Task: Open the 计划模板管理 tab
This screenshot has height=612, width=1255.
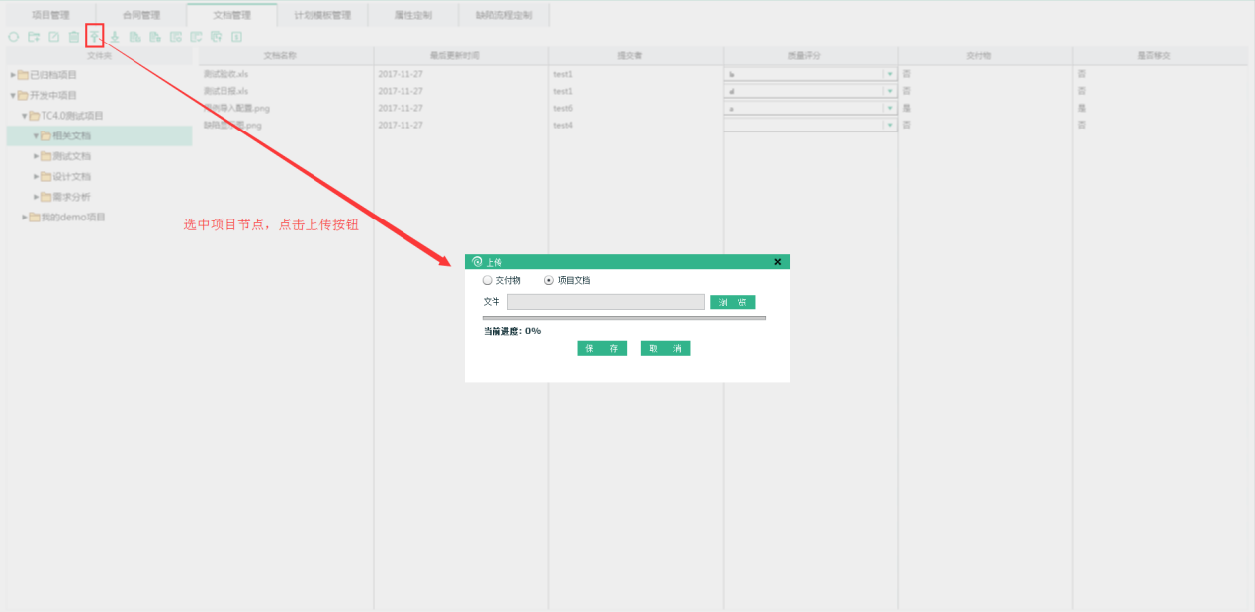Action: 322,15
